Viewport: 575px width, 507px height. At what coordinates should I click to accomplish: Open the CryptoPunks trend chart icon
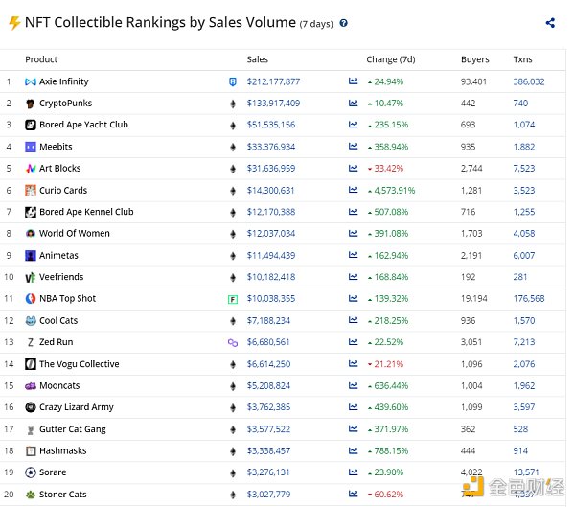353,104
